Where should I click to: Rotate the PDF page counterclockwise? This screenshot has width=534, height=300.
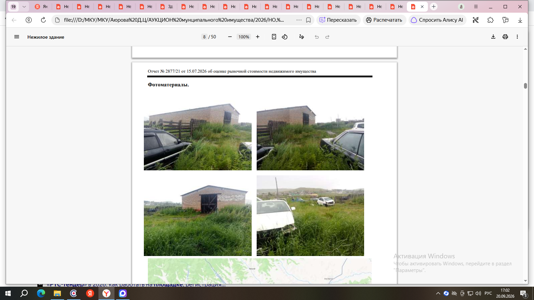click(285, 37)
